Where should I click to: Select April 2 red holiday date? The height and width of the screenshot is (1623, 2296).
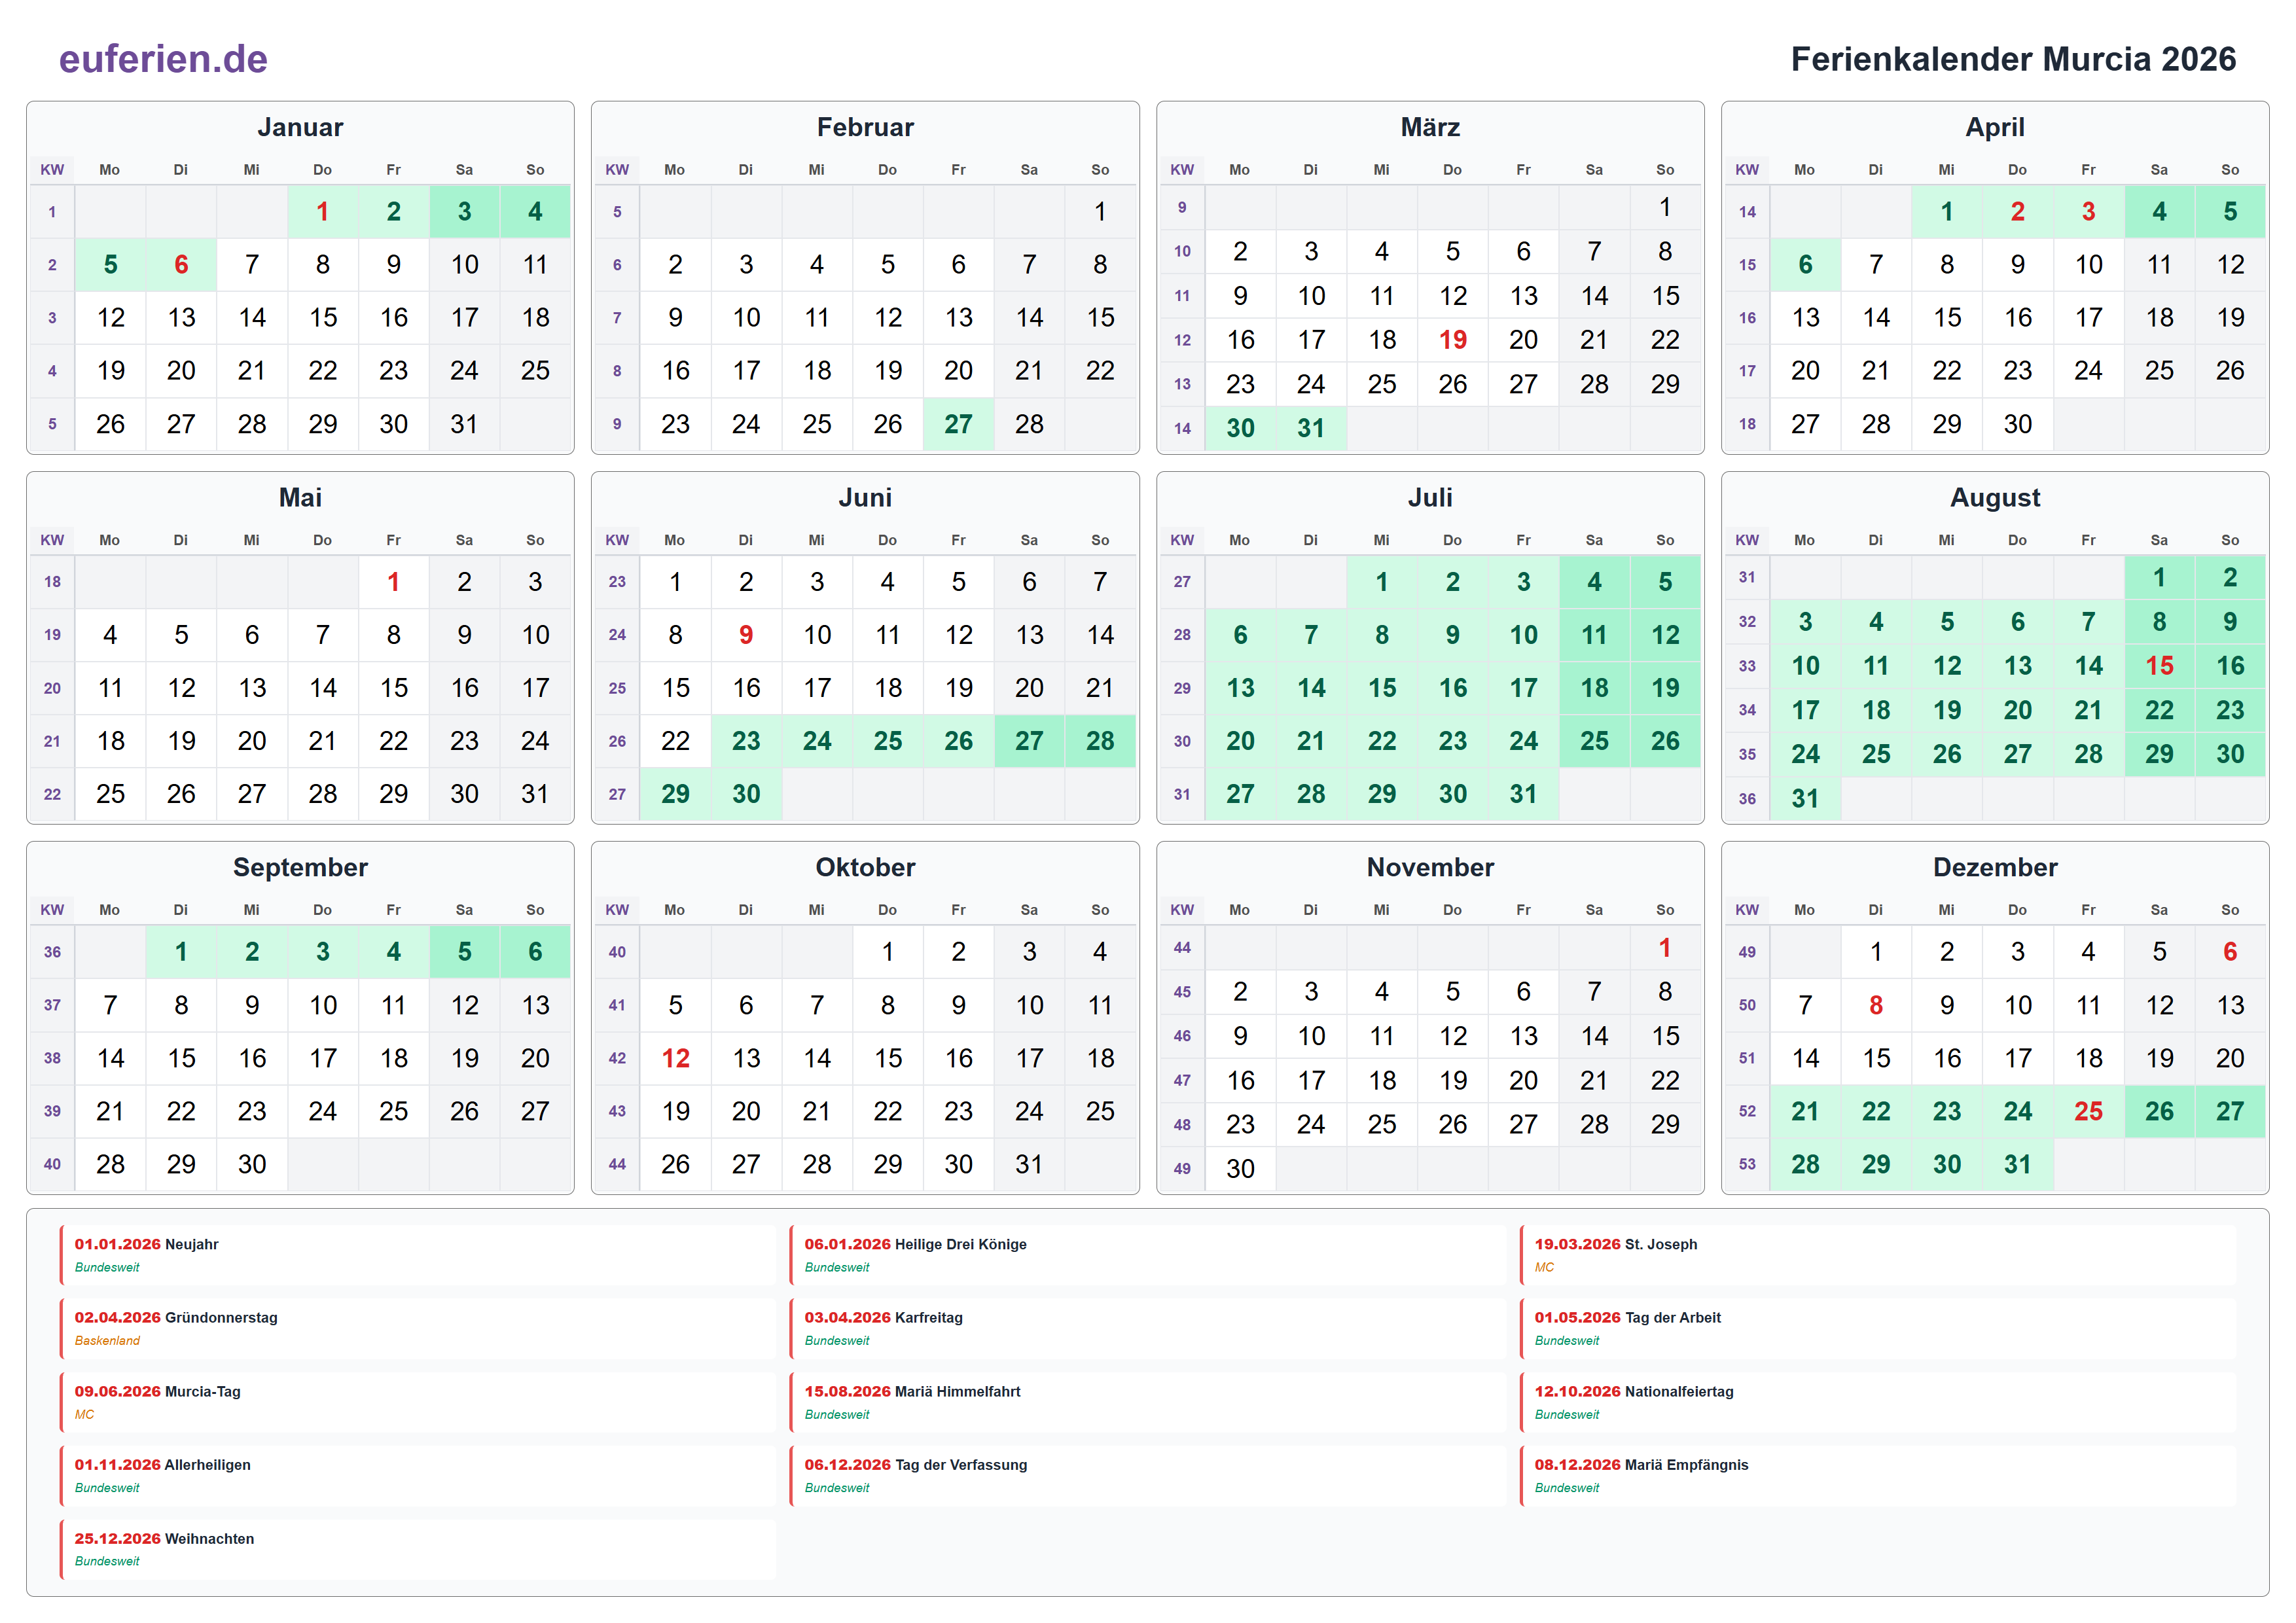click(x=2017, y=212)
